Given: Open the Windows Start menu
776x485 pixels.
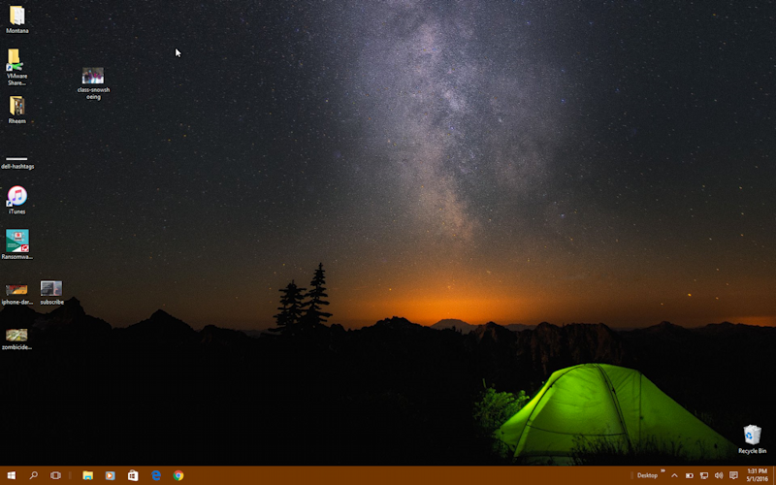Looking at the screenshot, I should pyautogui.click(x=11, y=475).
